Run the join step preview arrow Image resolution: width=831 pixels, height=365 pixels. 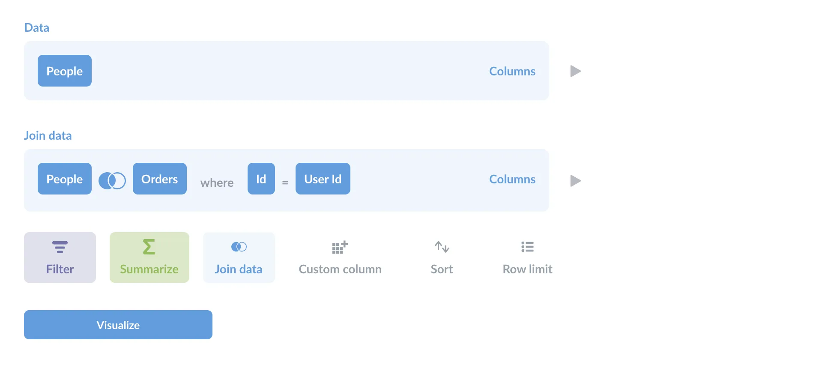(x=575, y=180)
